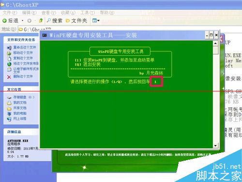The width and height of the screenshot is (242, 182).
Task: Click the address bar showing G:\GhostXP
Action: click(130, 29)
